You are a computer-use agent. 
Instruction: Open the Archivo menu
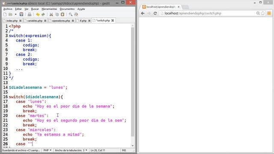point(8,9)
